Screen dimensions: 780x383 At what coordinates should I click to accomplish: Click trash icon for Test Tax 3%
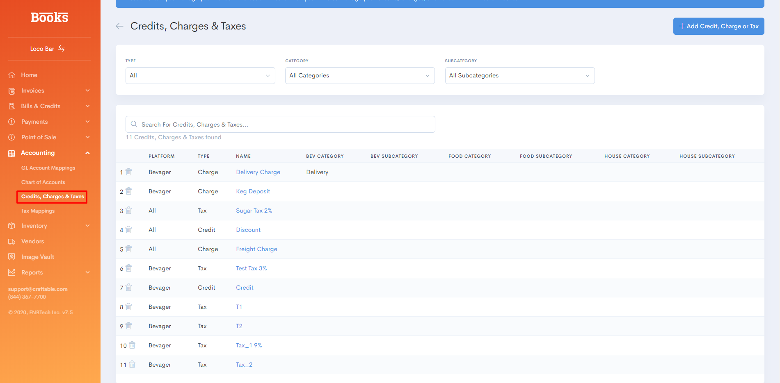coord(129,268)
